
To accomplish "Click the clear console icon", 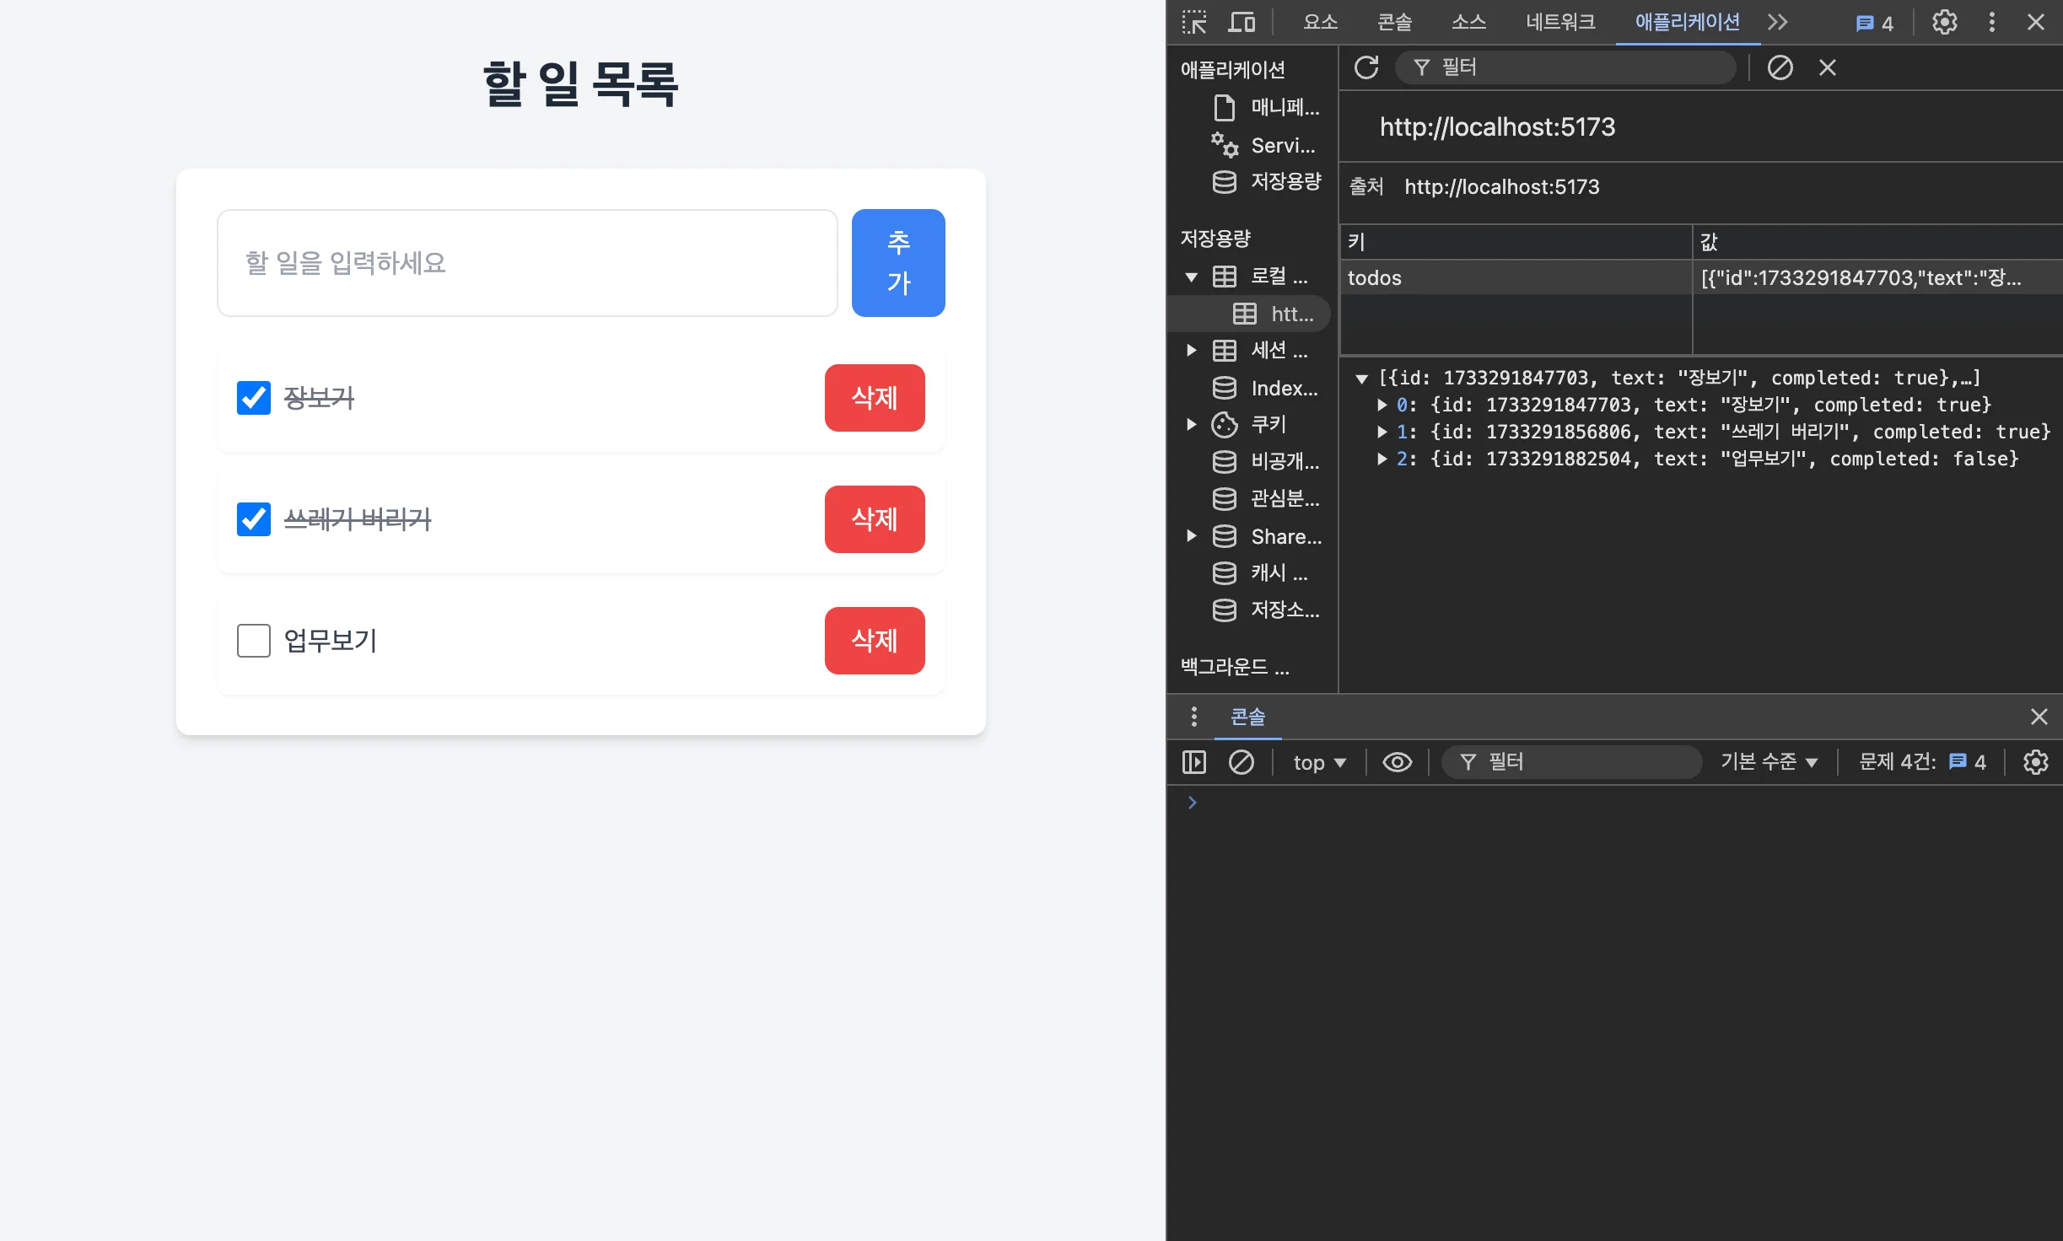I will pyautogui.click(x=1241, y=762).
